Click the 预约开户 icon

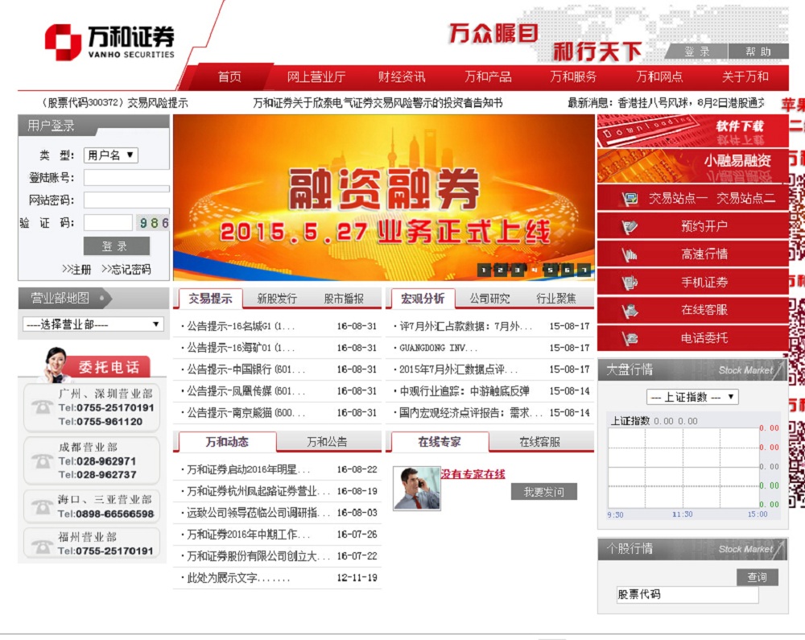(630, 226)
